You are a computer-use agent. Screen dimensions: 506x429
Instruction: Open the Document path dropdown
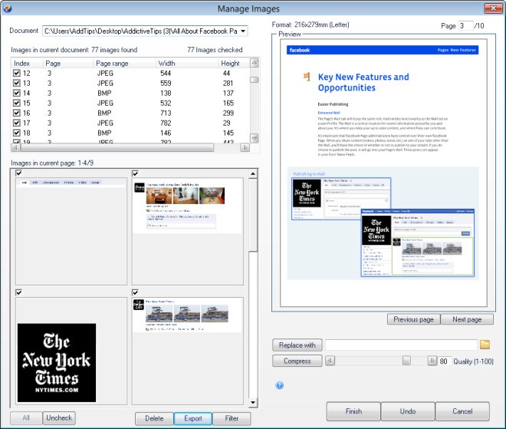point(243,31)
